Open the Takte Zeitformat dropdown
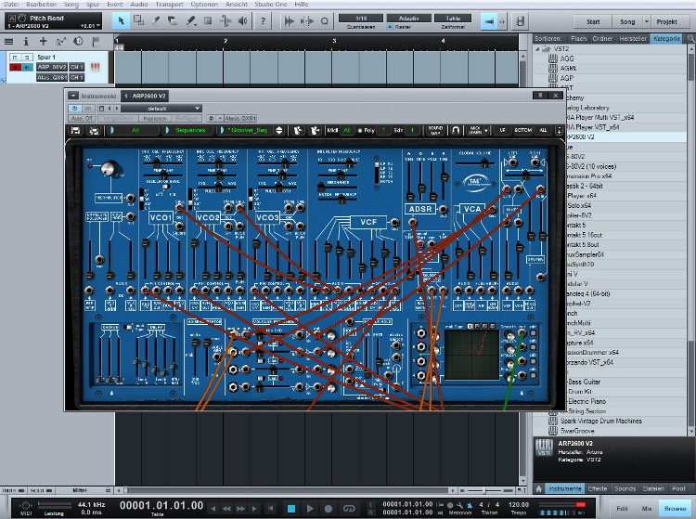The image size is (696, 519). (453, 19)
